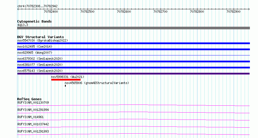This screenshot has height=138, width=258.
Task: Click the left arrow end of the ruler
Action: coord(18,9)
